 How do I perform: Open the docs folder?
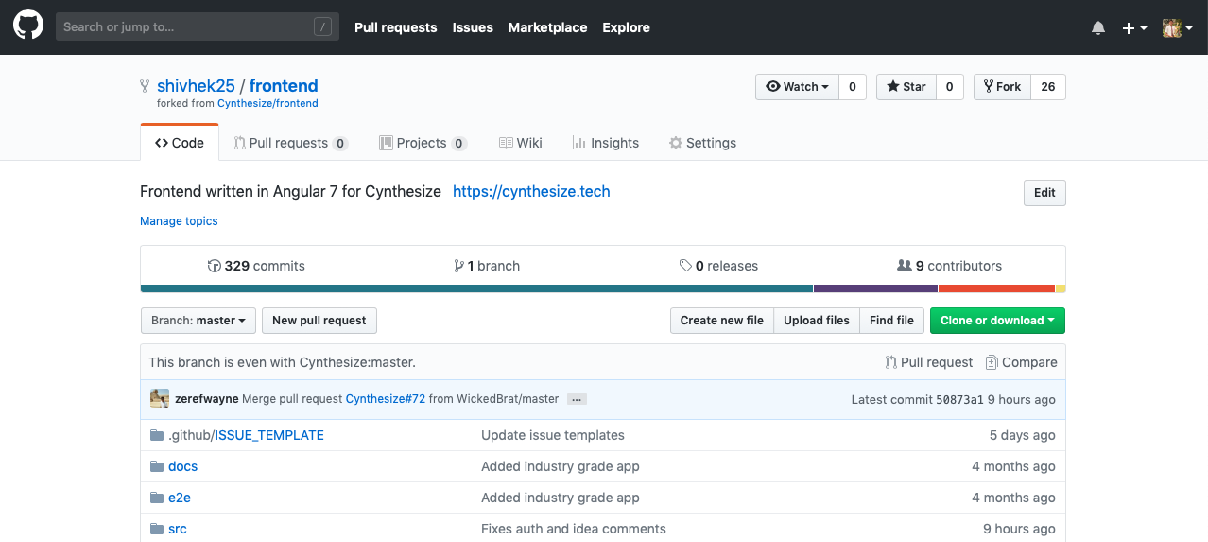pyautogui.click(x=182, y=466)
